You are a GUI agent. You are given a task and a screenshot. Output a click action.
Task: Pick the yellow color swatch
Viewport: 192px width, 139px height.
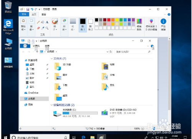point(117,20)
